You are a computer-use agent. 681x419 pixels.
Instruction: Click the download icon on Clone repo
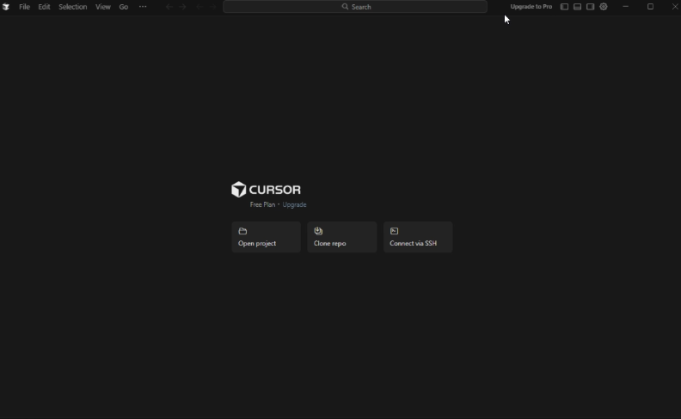coord(318,231)
